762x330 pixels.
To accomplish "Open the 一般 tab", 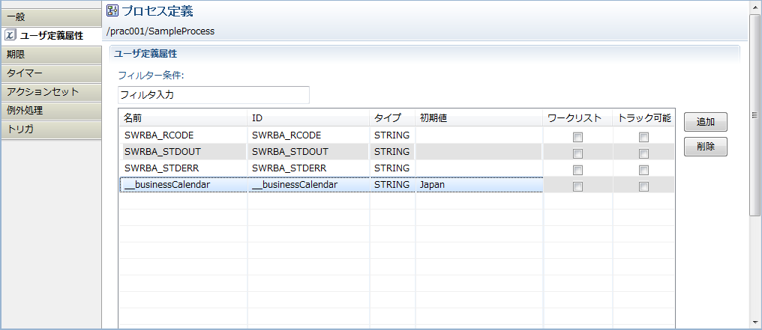I will tap(50, 16).
